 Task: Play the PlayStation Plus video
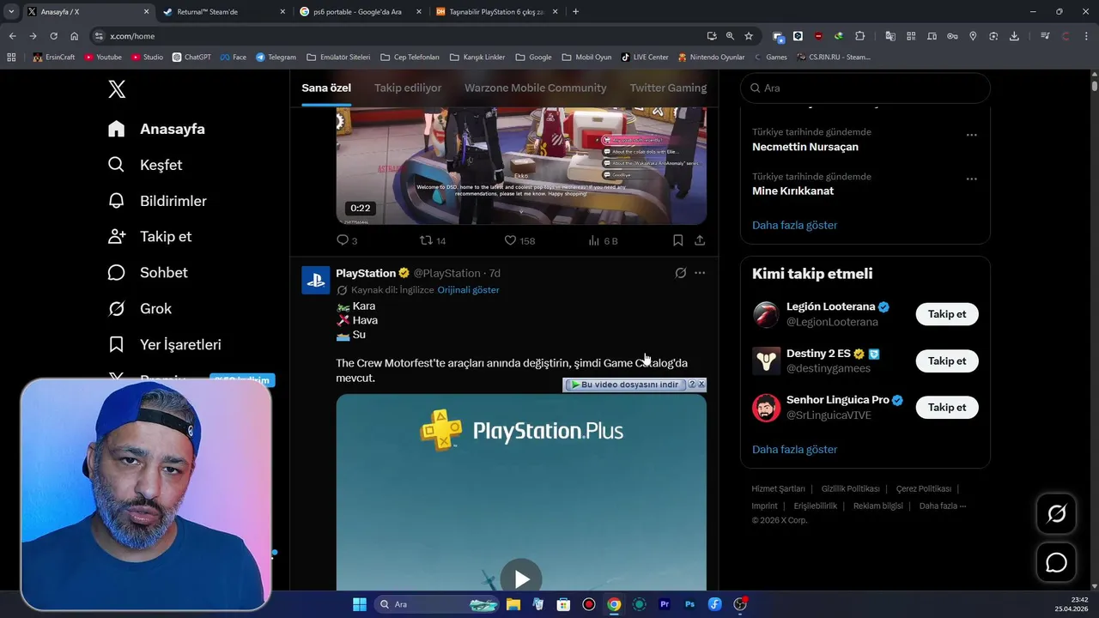tap(521, 578)
